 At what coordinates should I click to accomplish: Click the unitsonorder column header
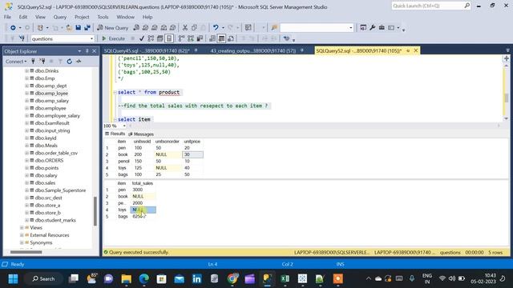tap(168, 142)
